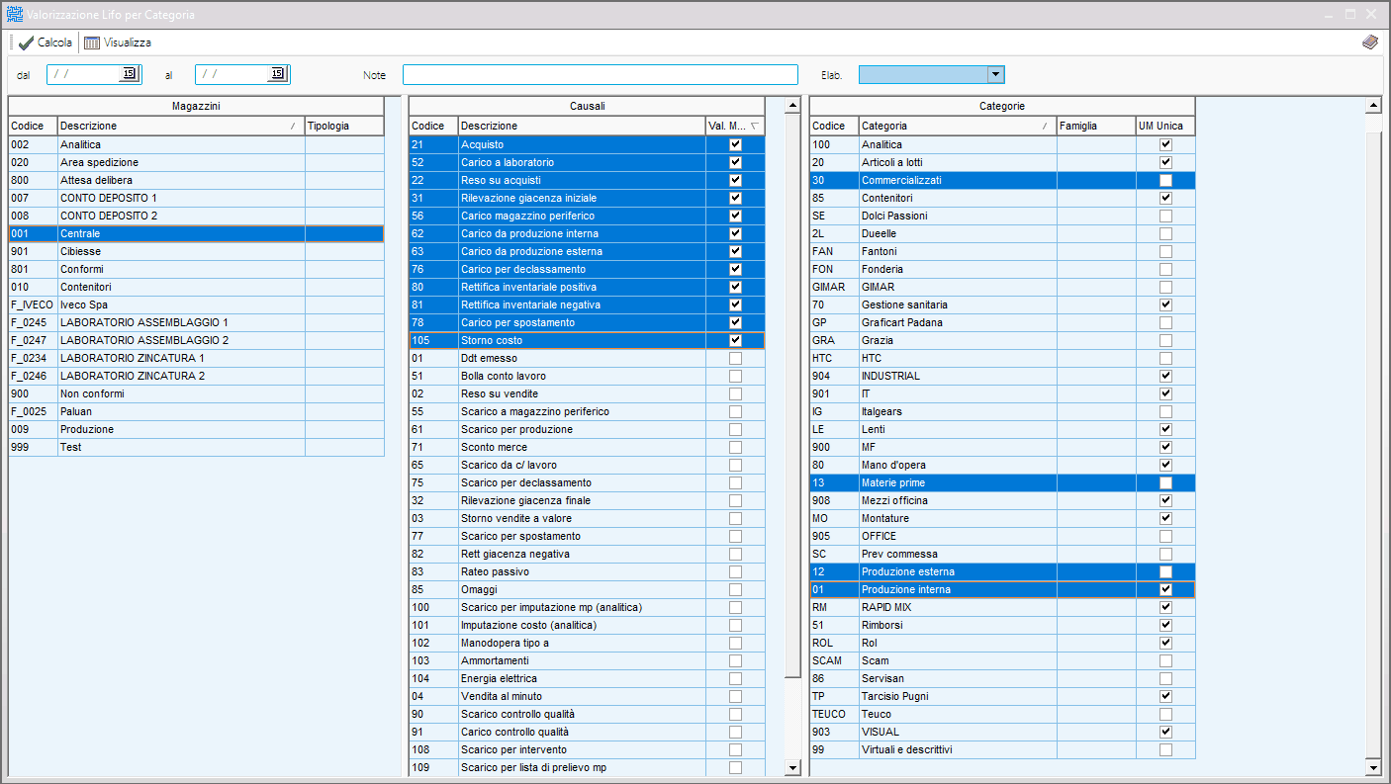The image size is (1391, 784).
Task: Select Rilevazione giacenza finale row
Action: pyautogui.click(x=587, y=500)
